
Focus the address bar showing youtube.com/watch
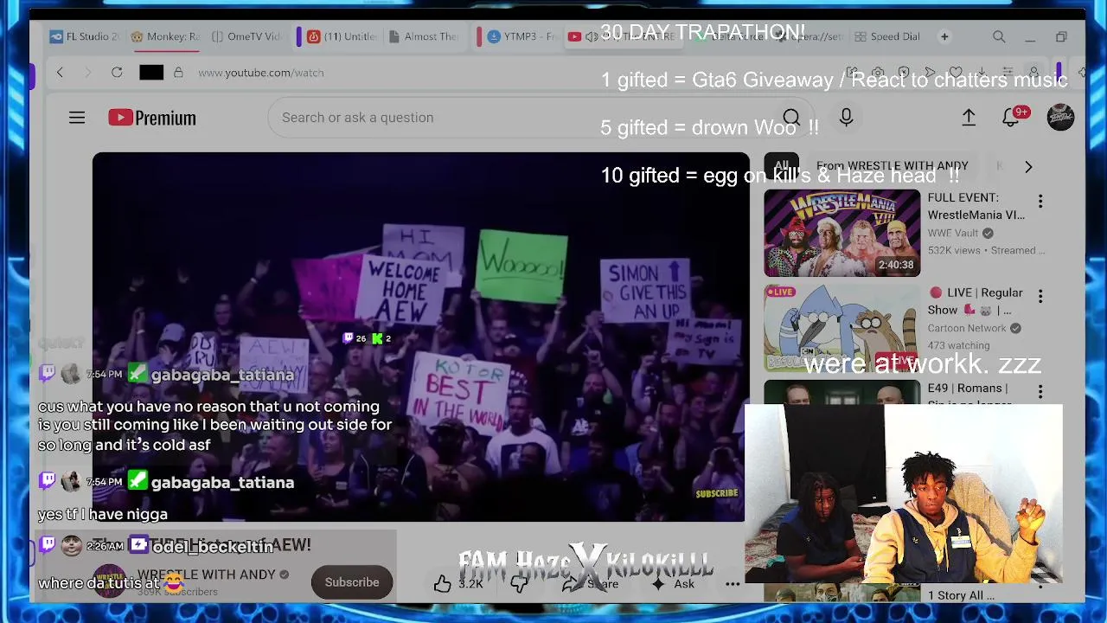click(261, 73)
